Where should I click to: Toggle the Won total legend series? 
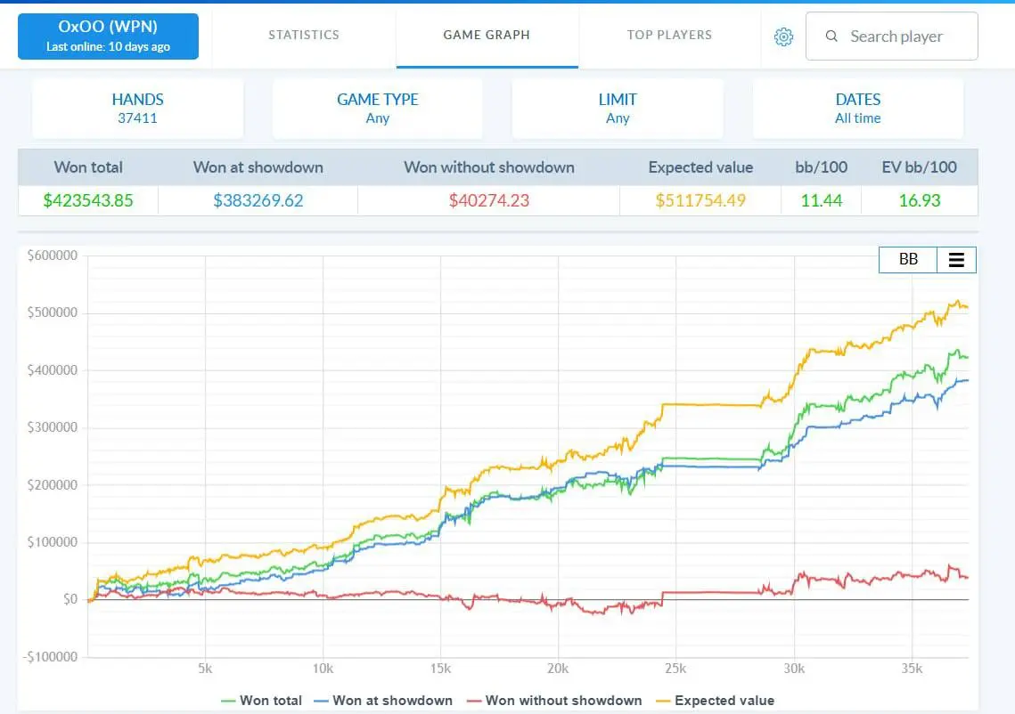pos(261,701)
